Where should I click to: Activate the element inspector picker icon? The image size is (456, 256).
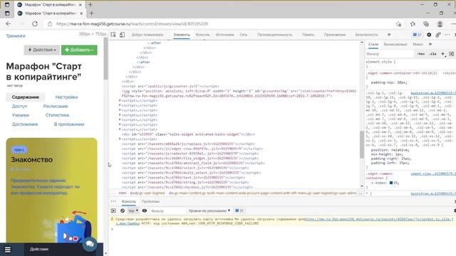pos(113,35)
